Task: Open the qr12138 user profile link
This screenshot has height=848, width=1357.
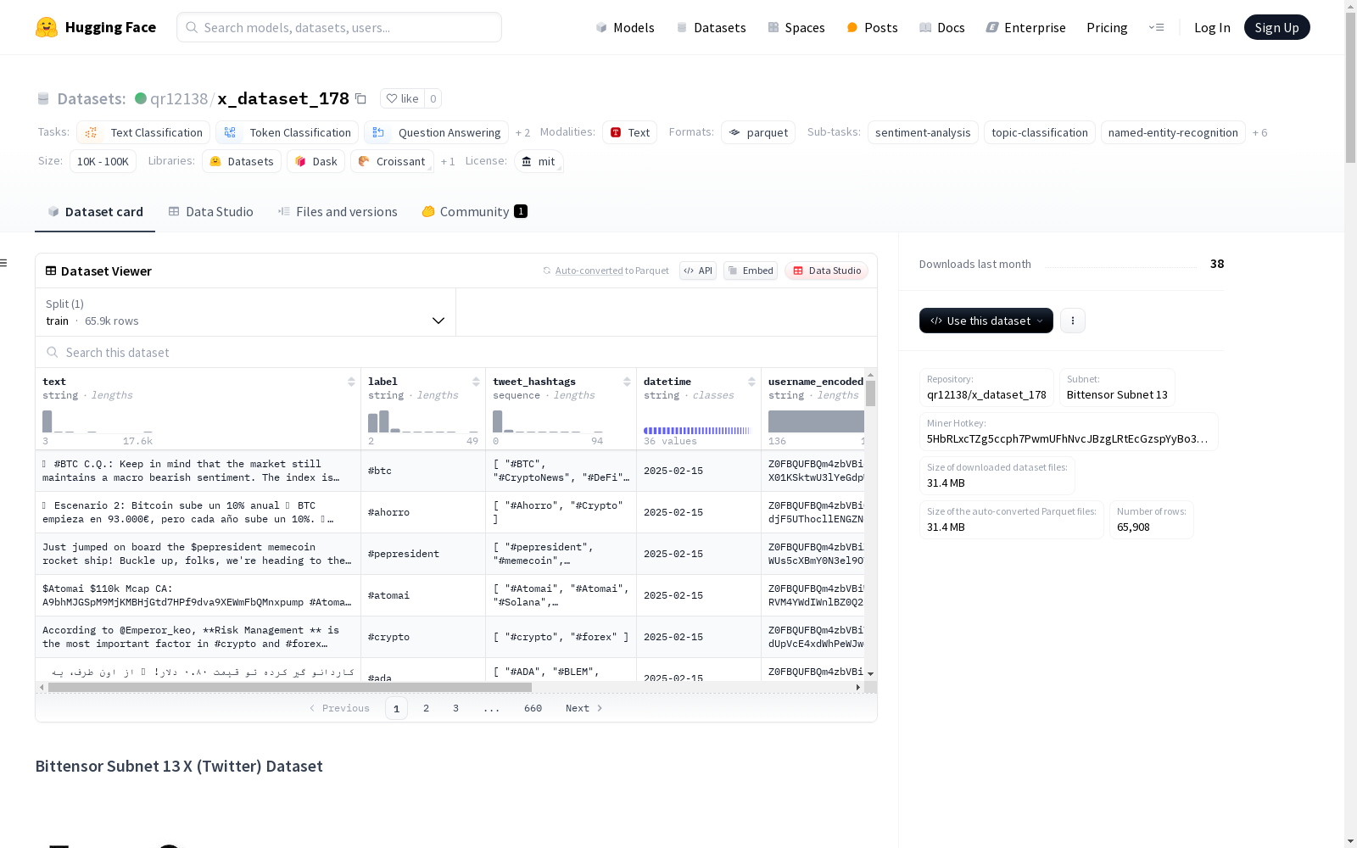Action: (x=178, y=98)
